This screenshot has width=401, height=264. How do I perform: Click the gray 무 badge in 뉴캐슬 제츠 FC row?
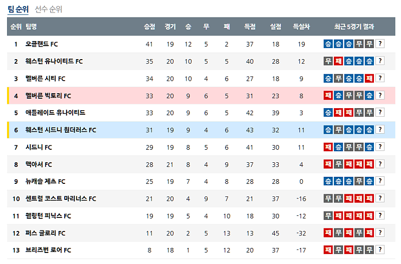[359, 181]
